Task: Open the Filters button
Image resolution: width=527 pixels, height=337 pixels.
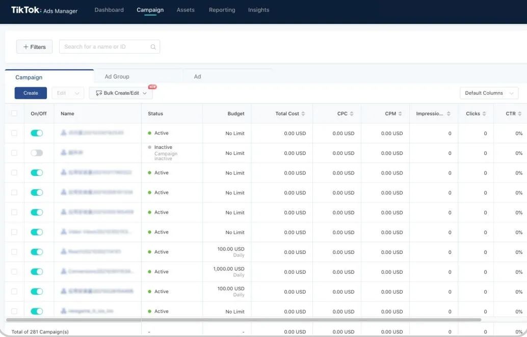Action: 34,47
